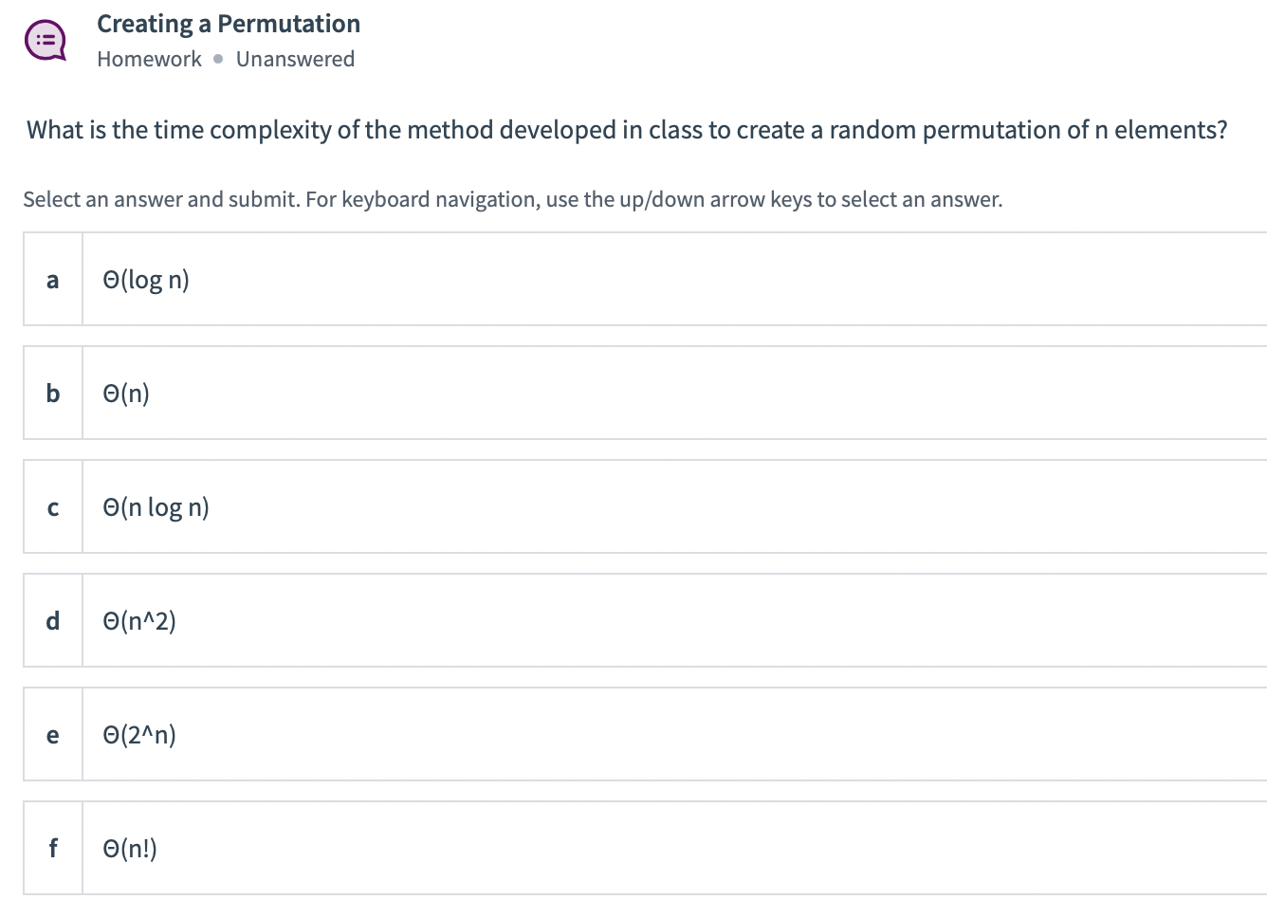Click the Θ(log n) answer text

[146, 279]
